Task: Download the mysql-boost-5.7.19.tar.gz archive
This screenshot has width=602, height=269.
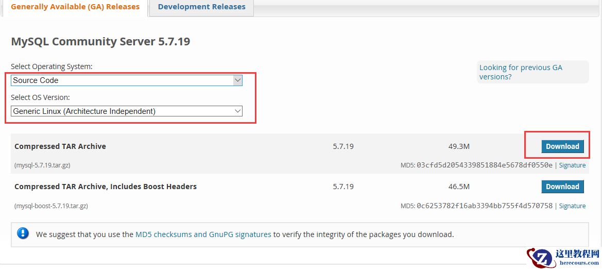Action: [562, 187]
